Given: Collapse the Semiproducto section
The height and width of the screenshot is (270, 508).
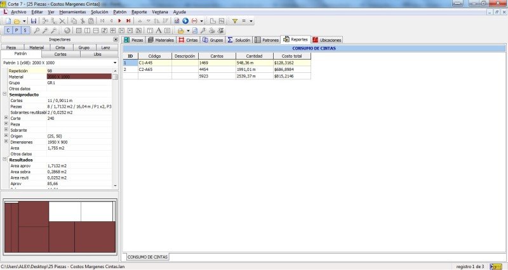Looking at the screenshot, I should coord(5,94).
